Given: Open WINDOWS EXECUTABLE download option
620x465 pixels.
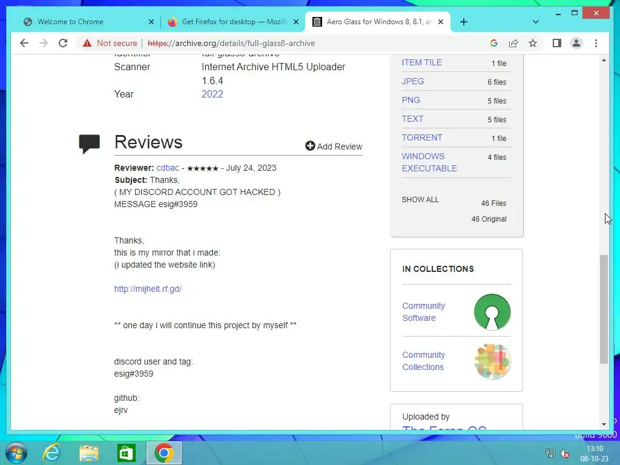Looking at the screenshot, I should [429, 162].
